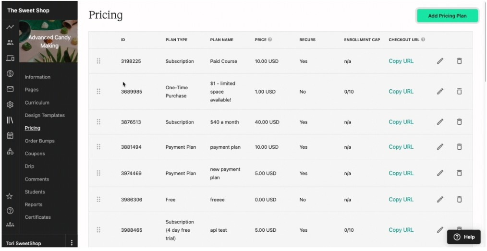Delete the payment plan row via trash icon
The image size is (487, 251).
click(x=459, y=147)
